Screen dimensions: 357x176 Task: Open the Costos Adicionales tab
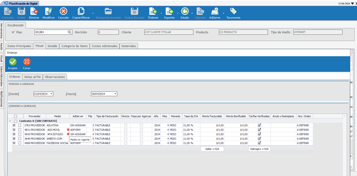105,46
